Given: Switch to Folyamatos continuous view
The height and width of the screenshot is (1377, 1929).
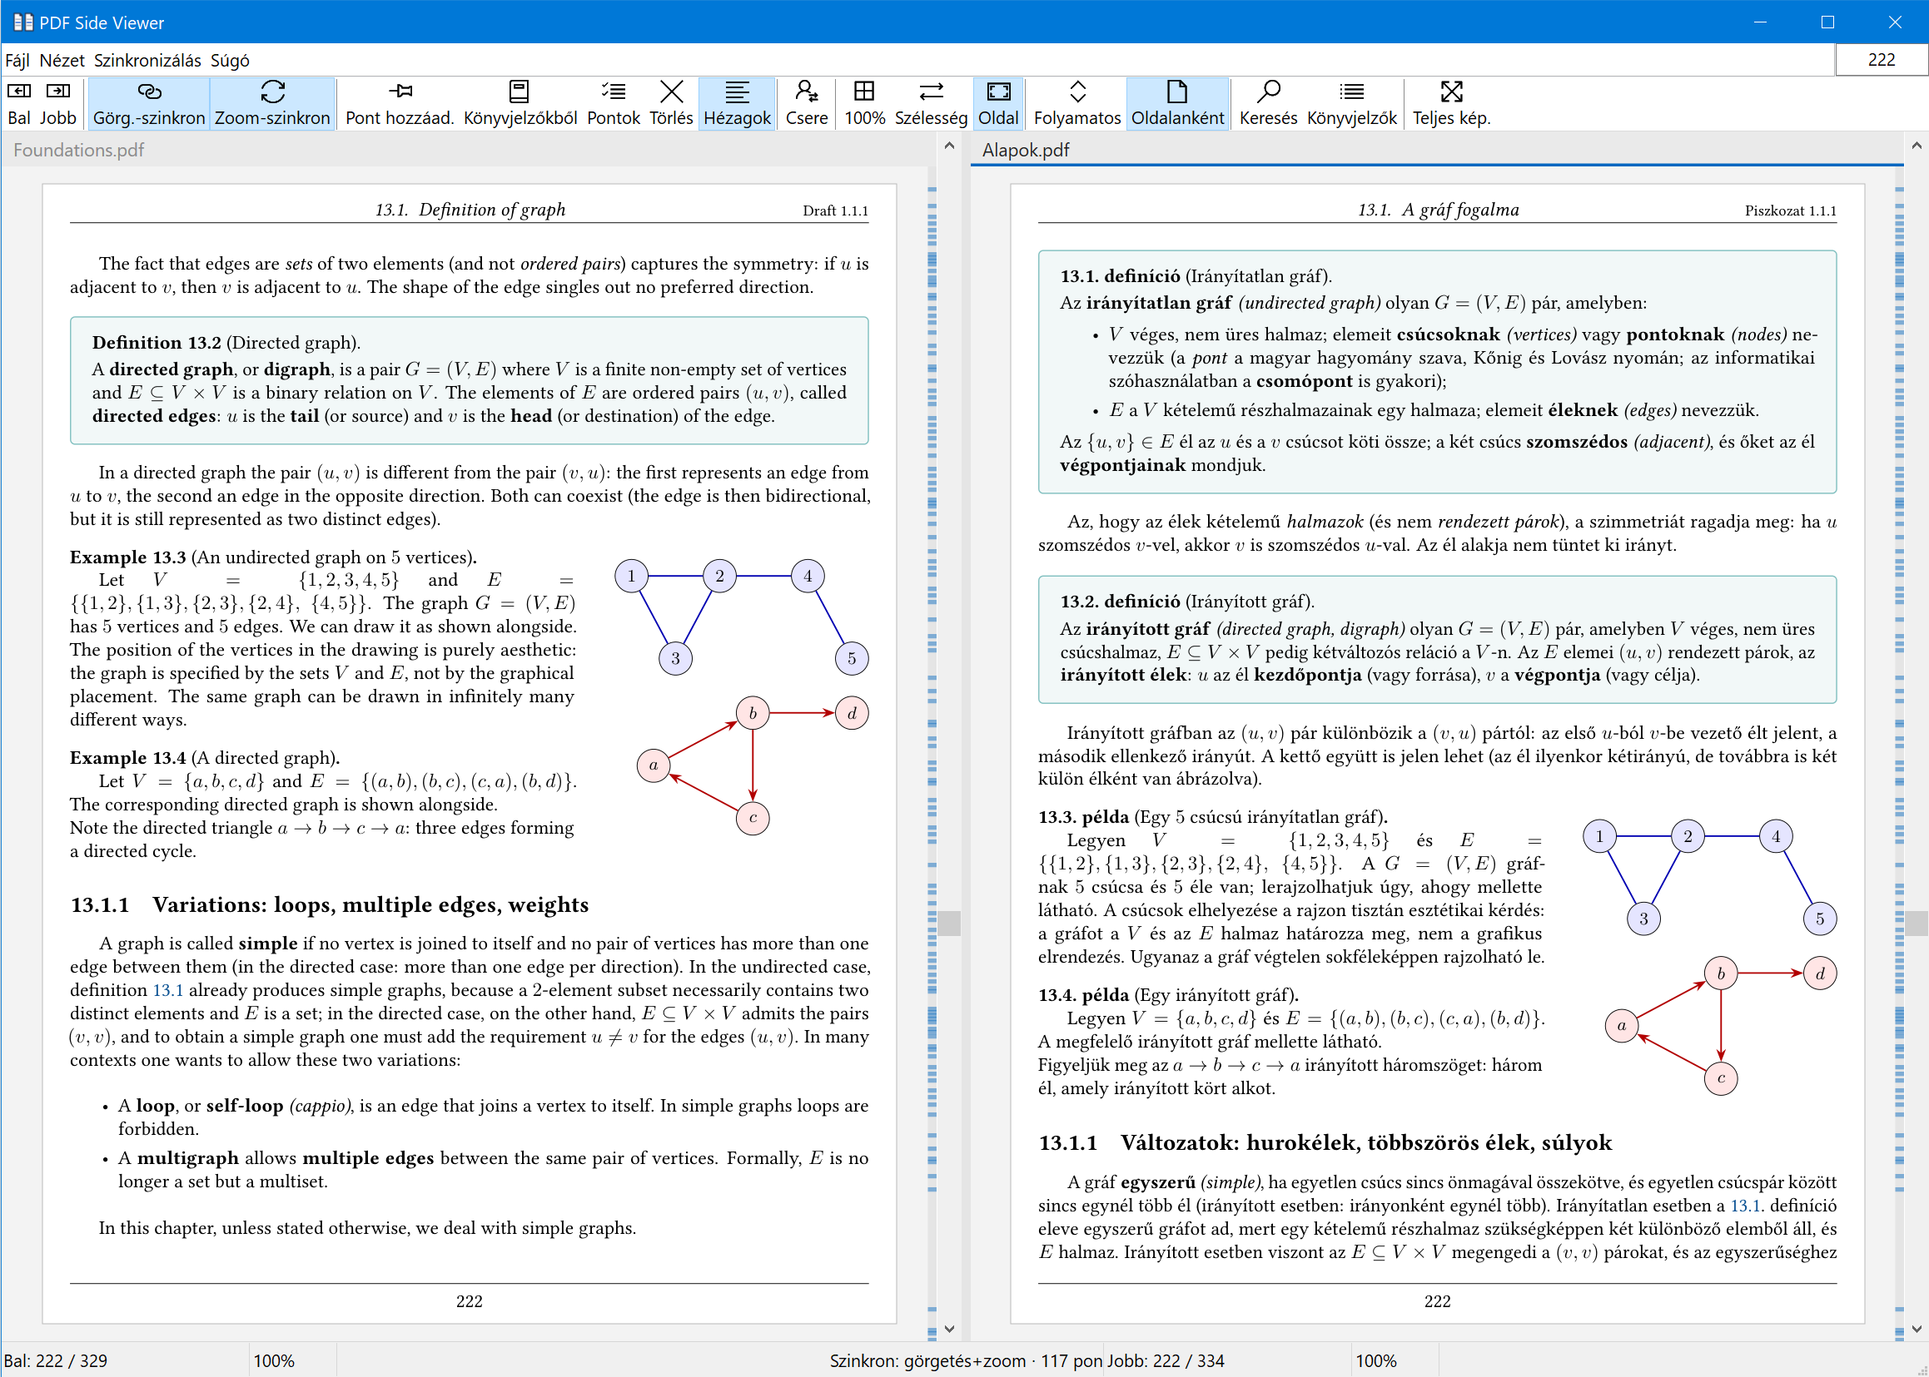Looking at the screenshot, I should (x=1077, y=103).
